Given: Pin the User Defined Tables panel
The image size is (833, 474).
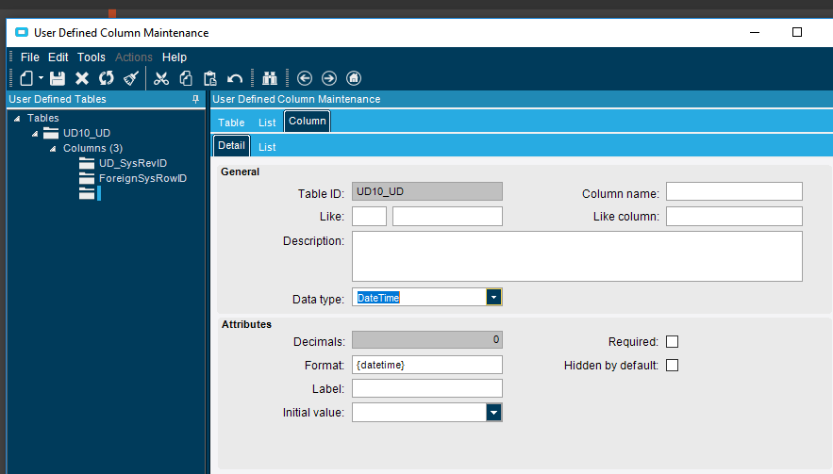Looking at the screenshot, I should click(x=195, y=99).
